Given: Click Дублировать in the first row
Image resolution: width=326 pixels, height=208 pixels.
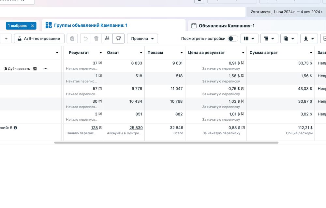Looking at the screenshot, I should 19,69.
